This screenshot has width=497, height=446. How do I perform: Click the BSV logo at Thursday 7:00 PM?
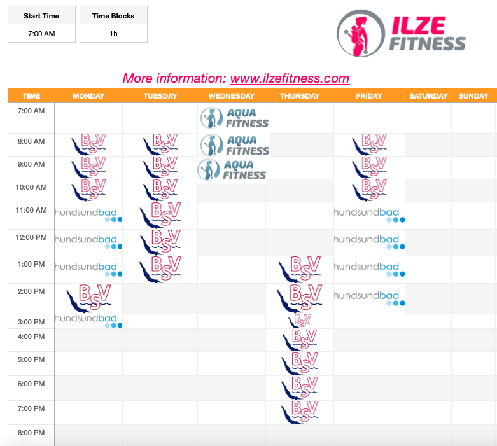tap(300, 412)
